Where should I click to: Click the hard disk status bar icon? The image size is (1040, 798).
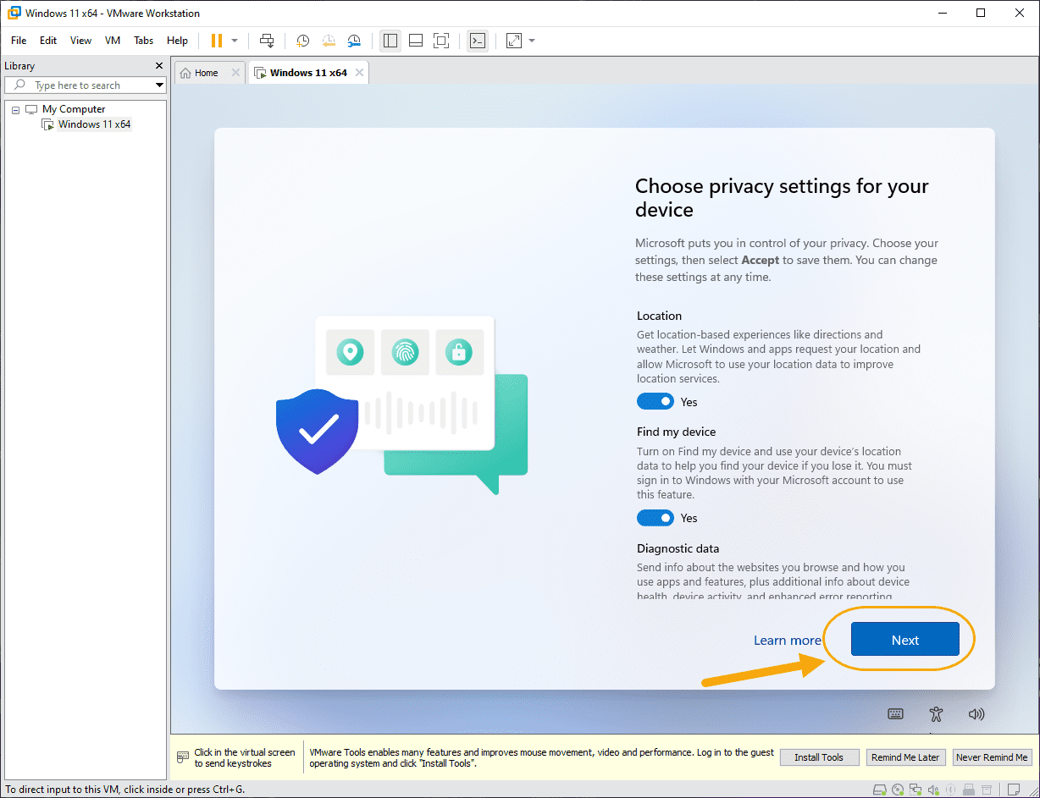tap(880, 790)
